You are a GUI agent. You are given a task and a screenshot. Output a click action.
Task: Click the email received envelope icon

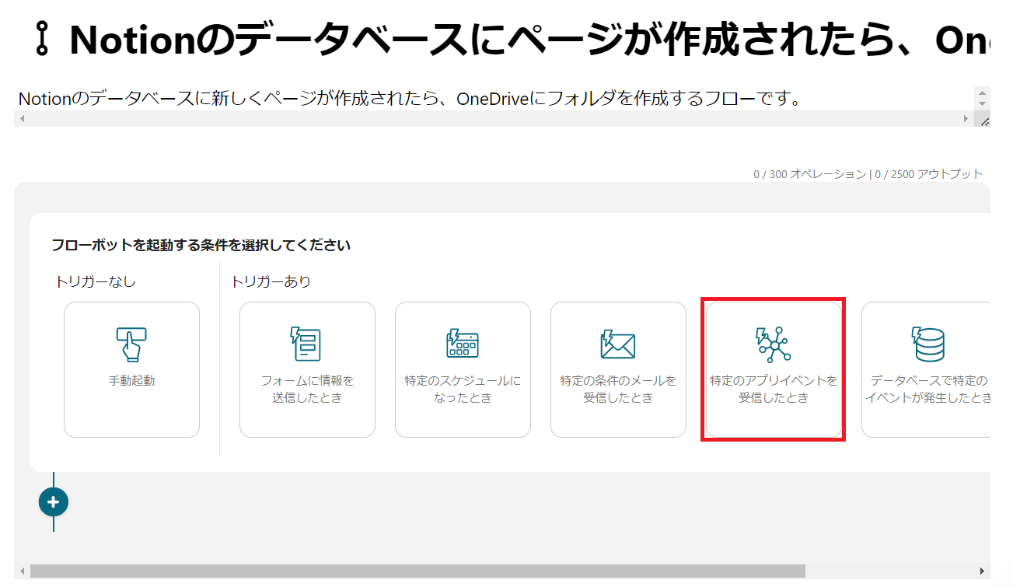click(618, 344)
